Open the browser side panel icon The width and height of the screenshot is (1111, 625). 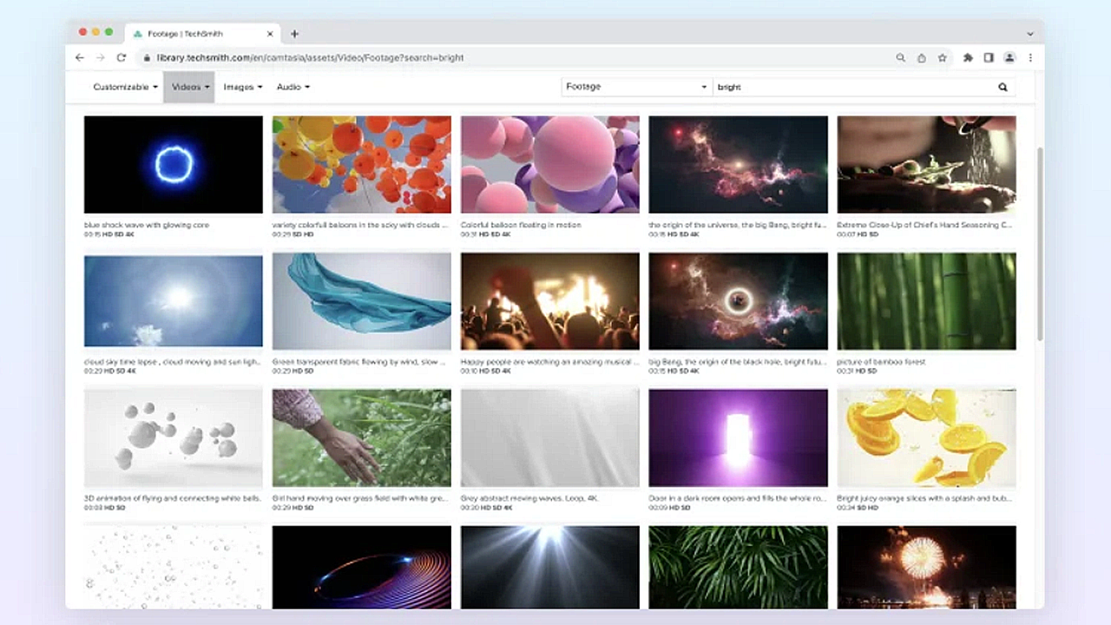[988, 57]
